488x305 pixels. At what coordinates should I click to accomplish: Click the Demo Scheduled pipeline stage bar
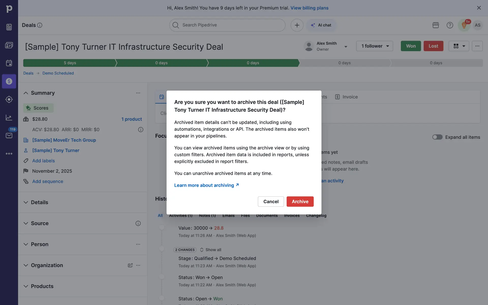(253, 63)
